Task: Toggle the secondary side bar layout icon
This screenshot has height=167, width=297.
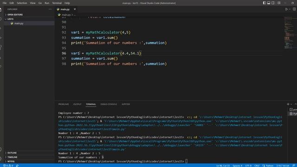Action: coord(273,3)
